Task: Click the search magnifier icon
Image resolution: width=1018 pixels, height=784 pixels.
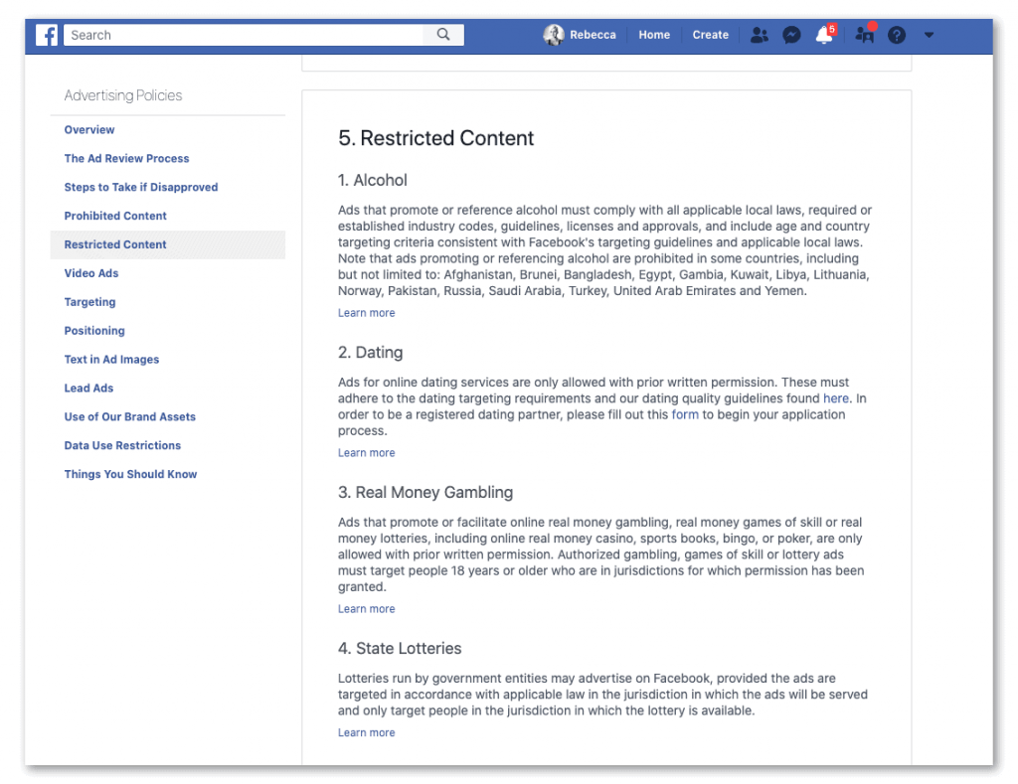Action: (443, 35)
